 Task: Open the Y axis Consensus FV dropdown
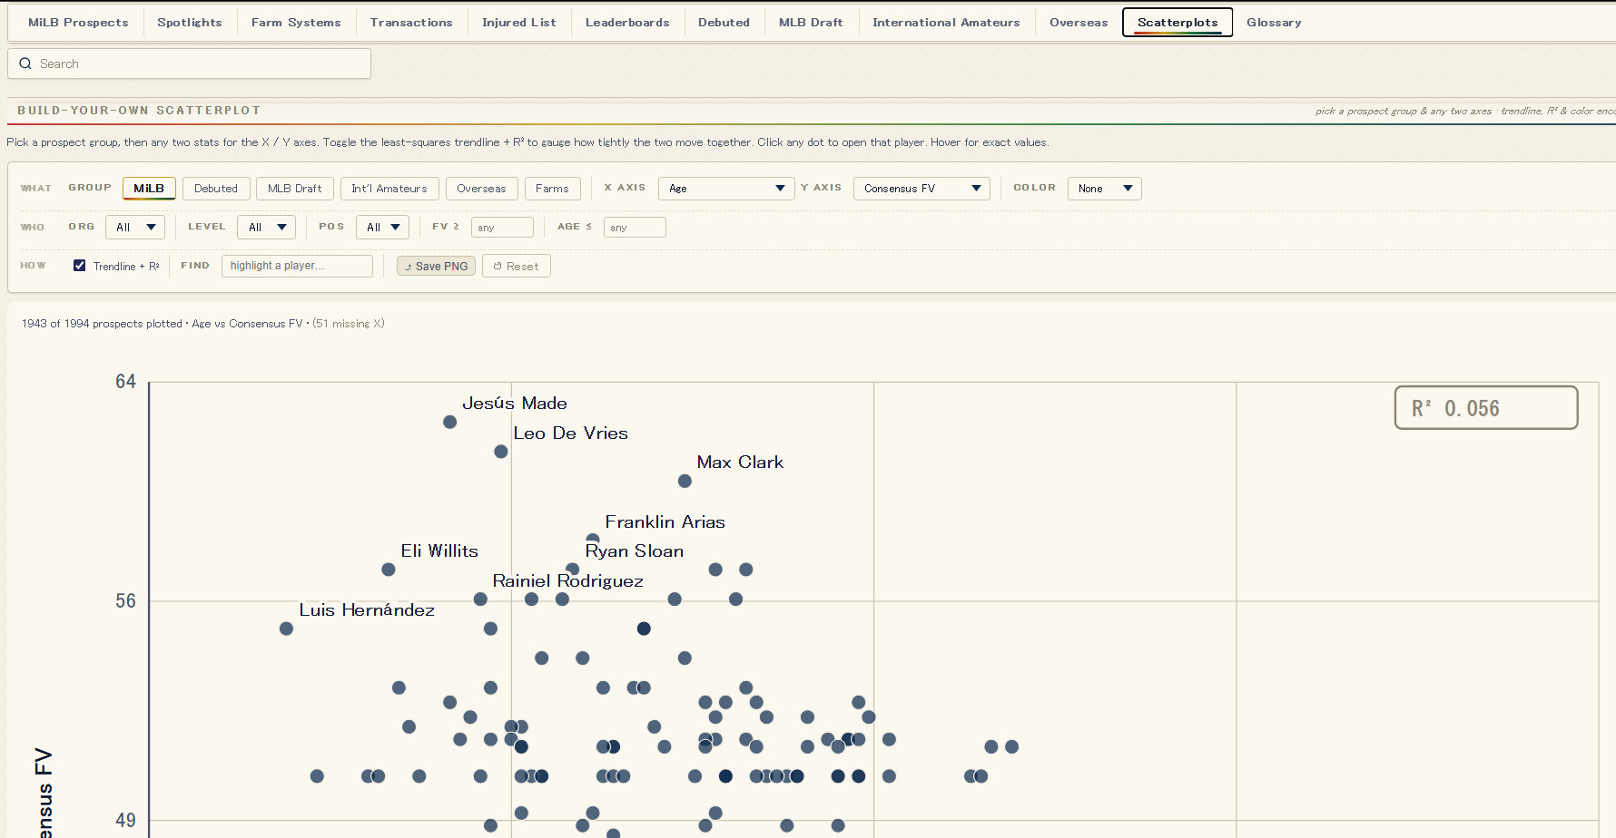pyautogui.click(x=921, y=189)
